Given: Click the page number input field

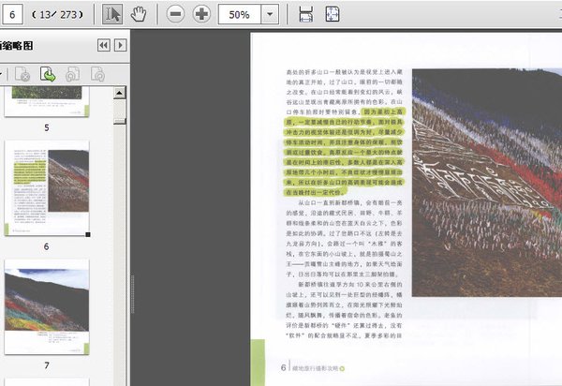Looking at the screenshot, I should coord(13,15).
